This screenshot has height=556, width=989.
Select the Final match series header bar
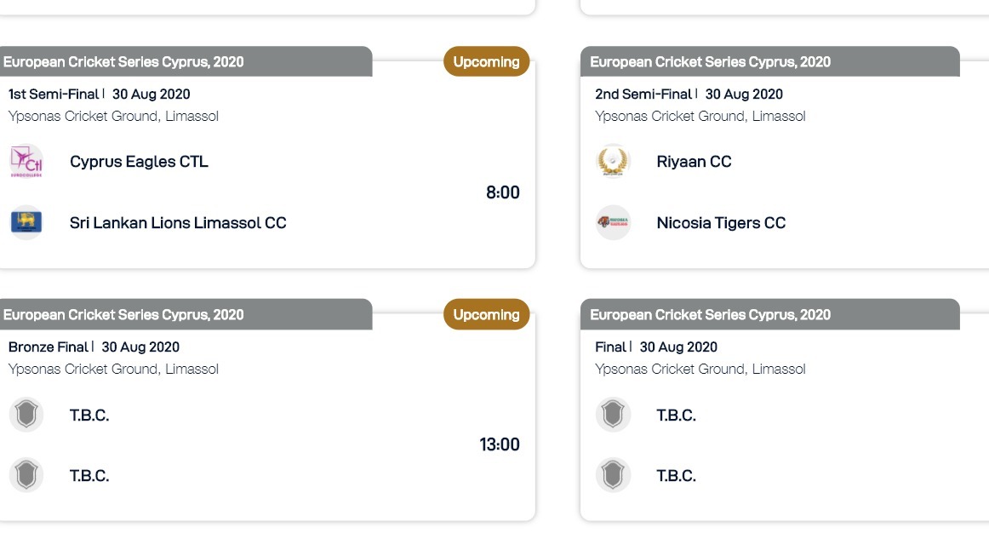(x=770, y=314)
